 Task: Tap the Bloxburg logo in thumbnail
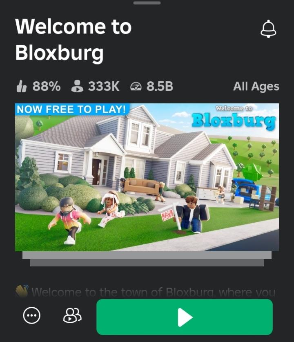click(x=234, y=118)
